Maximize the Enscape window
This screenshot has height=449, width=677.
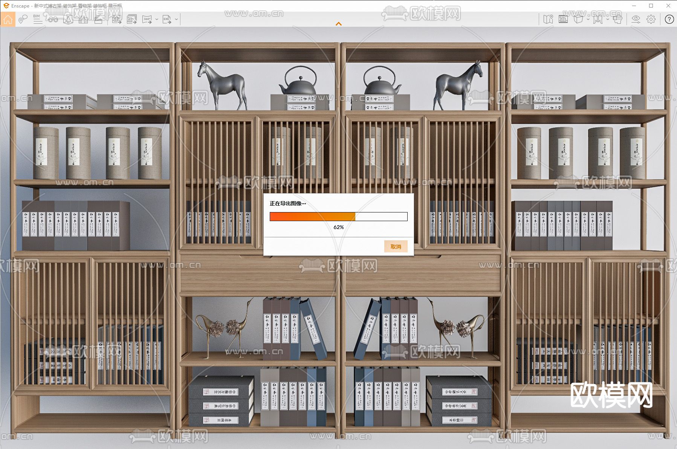pyautogui.click(x=651, y=6)
